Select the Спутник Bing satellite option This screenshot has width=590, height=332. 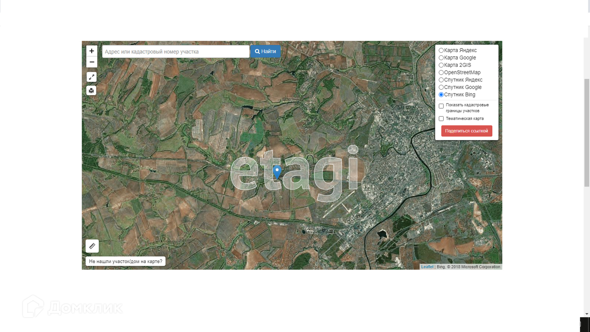(x=441, y=95)
